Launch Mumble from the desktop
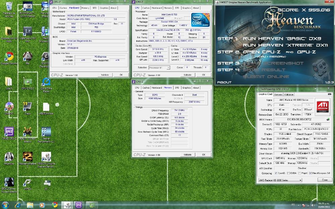Viewport: 335px width, 209px height. click(9, 159)
